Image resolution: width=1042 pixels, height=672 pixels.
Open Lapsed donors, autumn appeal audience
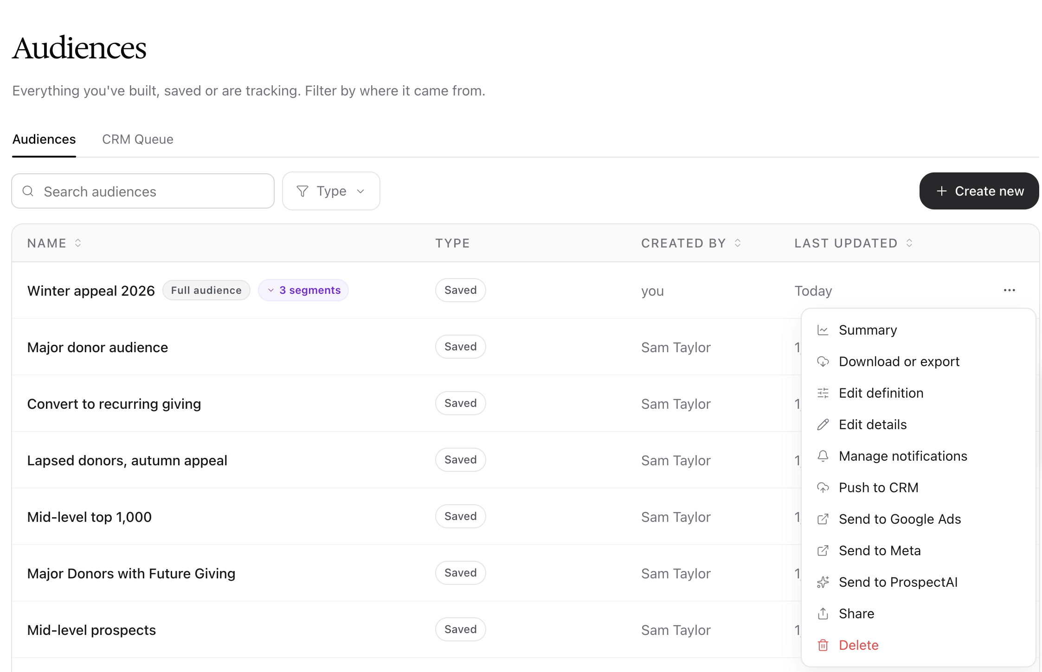click(x=127, y=460)
